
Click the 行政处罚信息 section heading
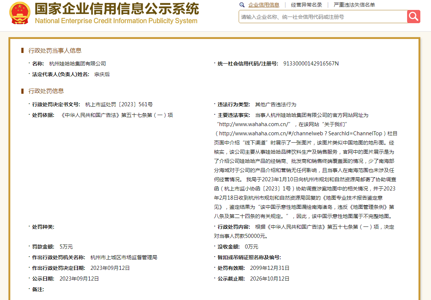tap(46, 91)
